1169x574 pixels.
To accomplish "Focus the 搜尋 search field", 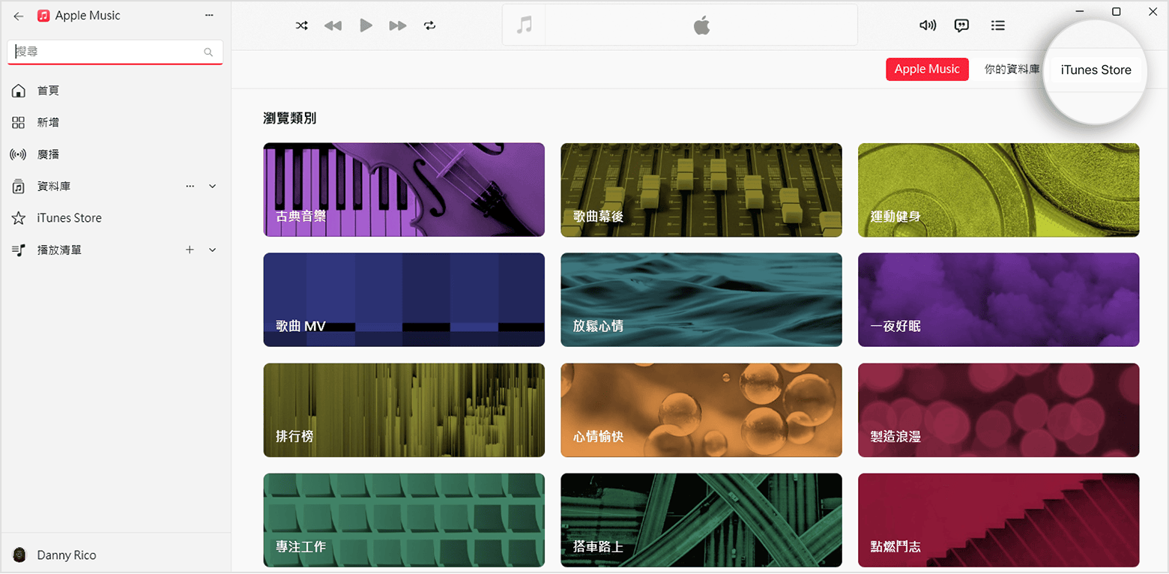I will click(x=115, y=52).
